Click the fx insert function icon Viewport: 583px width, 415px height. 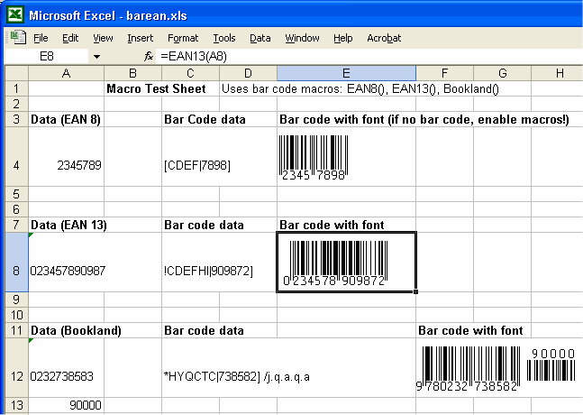point(149,57)
